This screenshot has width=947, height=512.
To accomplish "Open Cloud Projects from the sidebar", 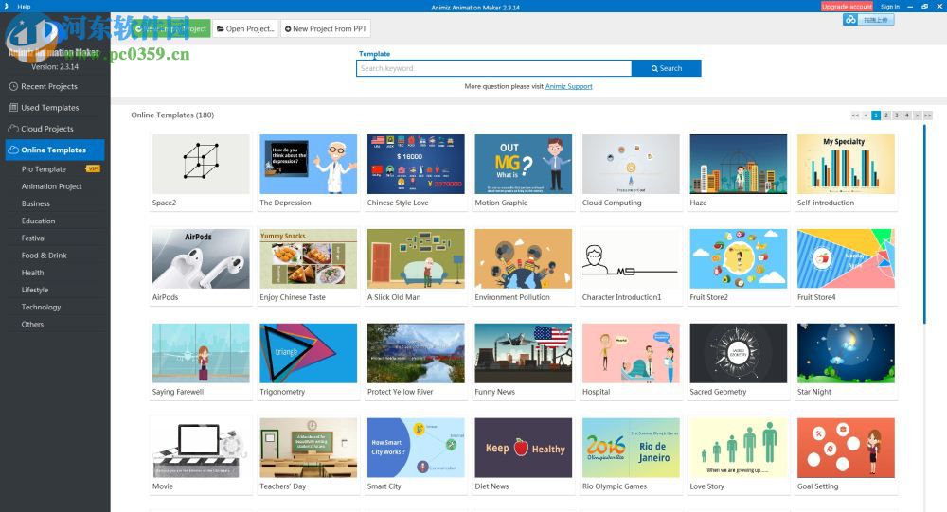I will tap(47, 129).
